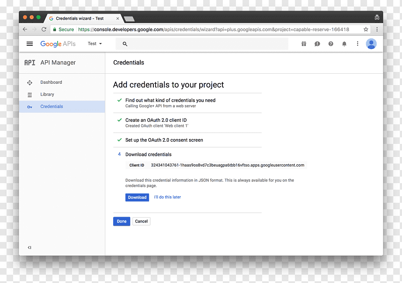Click the Dashboard sidebar icon

pyautogui.click(x=30, y=83)
